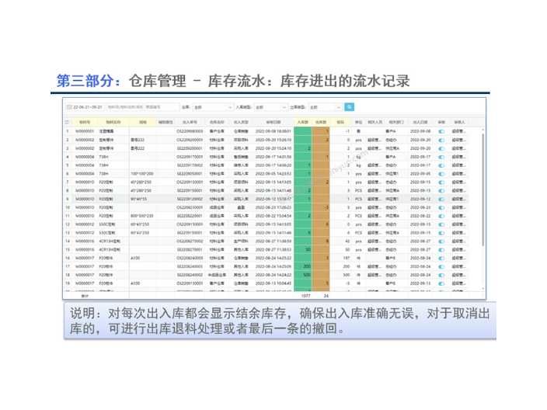Tick the select-all box in table header
Image resolution: width=547 pixels, height=410 pixels.
(67, 123)
